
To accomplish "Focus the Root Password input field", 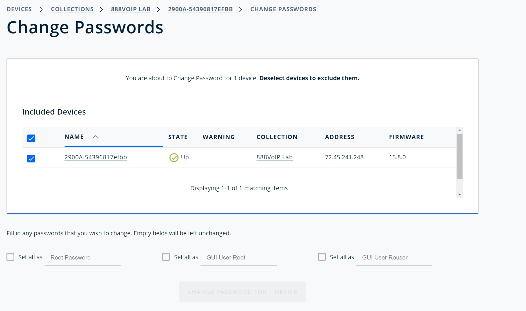I will click(83, 258).
